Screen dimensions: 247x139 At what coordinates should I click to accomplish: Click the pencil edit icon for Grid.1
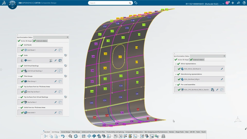coord(56,60)
